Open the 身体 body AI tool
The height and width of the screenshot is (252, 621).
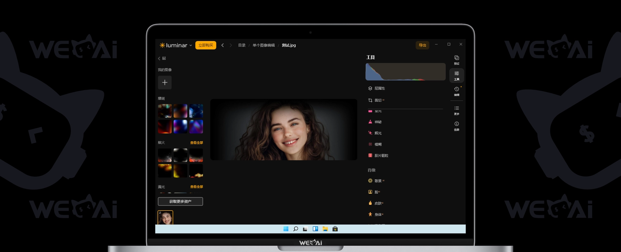pos(376,215)
